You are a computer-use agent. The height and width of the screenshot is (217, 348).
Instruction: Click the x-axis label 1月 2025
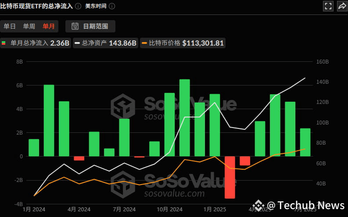(x=215, y=209)
